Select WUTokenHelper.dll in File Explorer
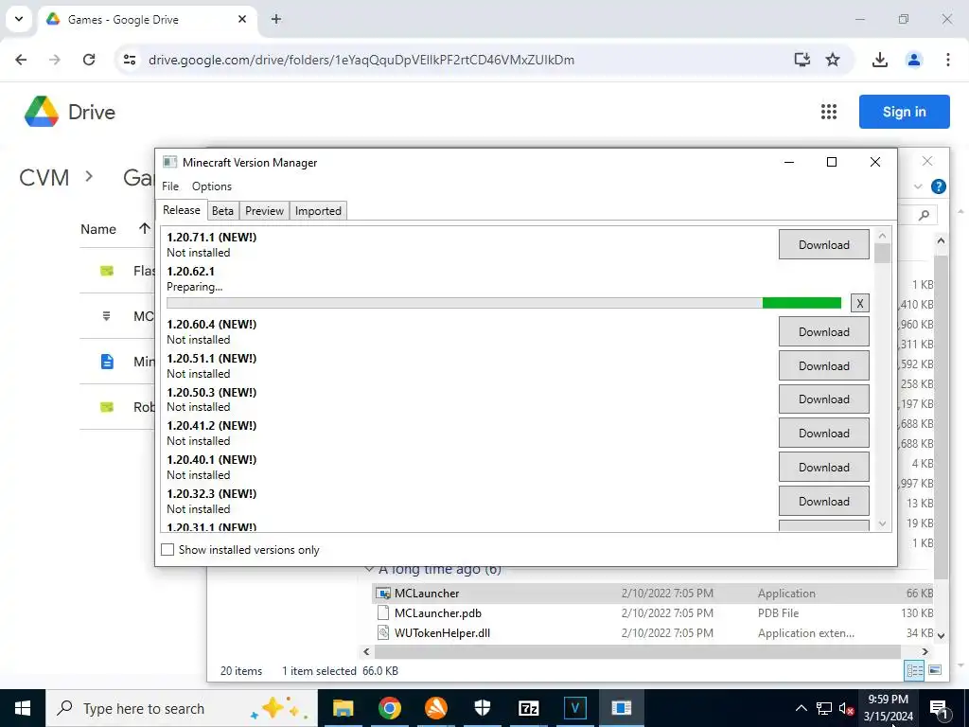 pyautogui.click(x=655, y=633)
